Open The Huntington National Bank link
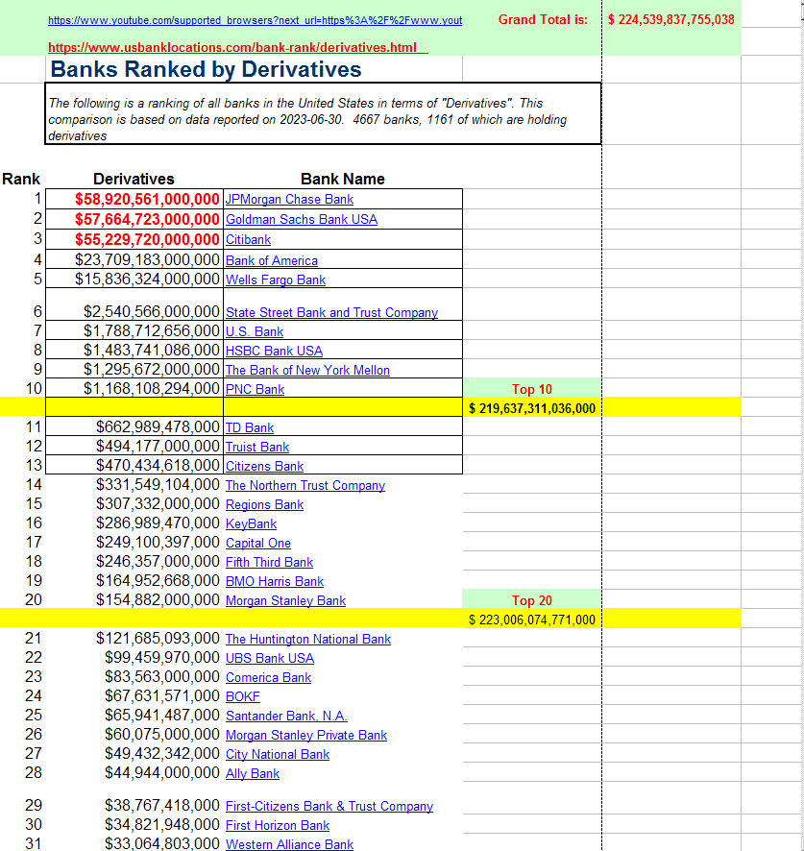Image resolution: width=804 pixels, height=851 pixels. [307, 640]
